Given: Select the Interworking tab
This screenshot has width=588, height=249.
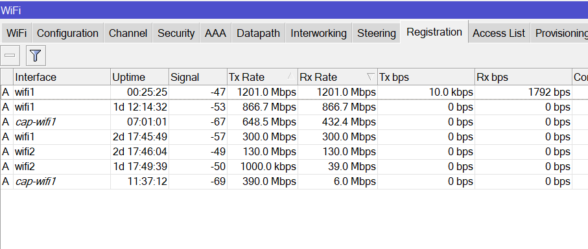Looking at the screenshot, I should click(x=318, y=33).
